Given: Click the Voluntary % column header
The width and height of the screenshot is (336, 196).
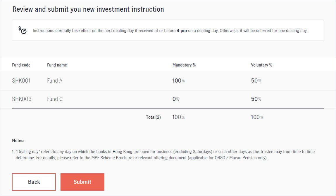Looking at the screenshot, I should point(261,65).
